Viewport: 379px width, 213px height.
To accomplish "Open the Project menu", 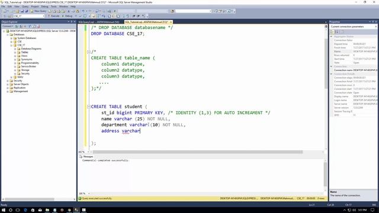I will pos(35,7).
